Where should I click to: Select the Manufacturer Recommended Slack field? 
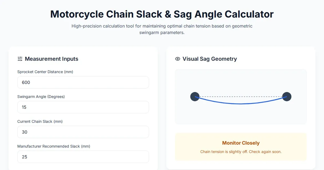tap(83, 157)
